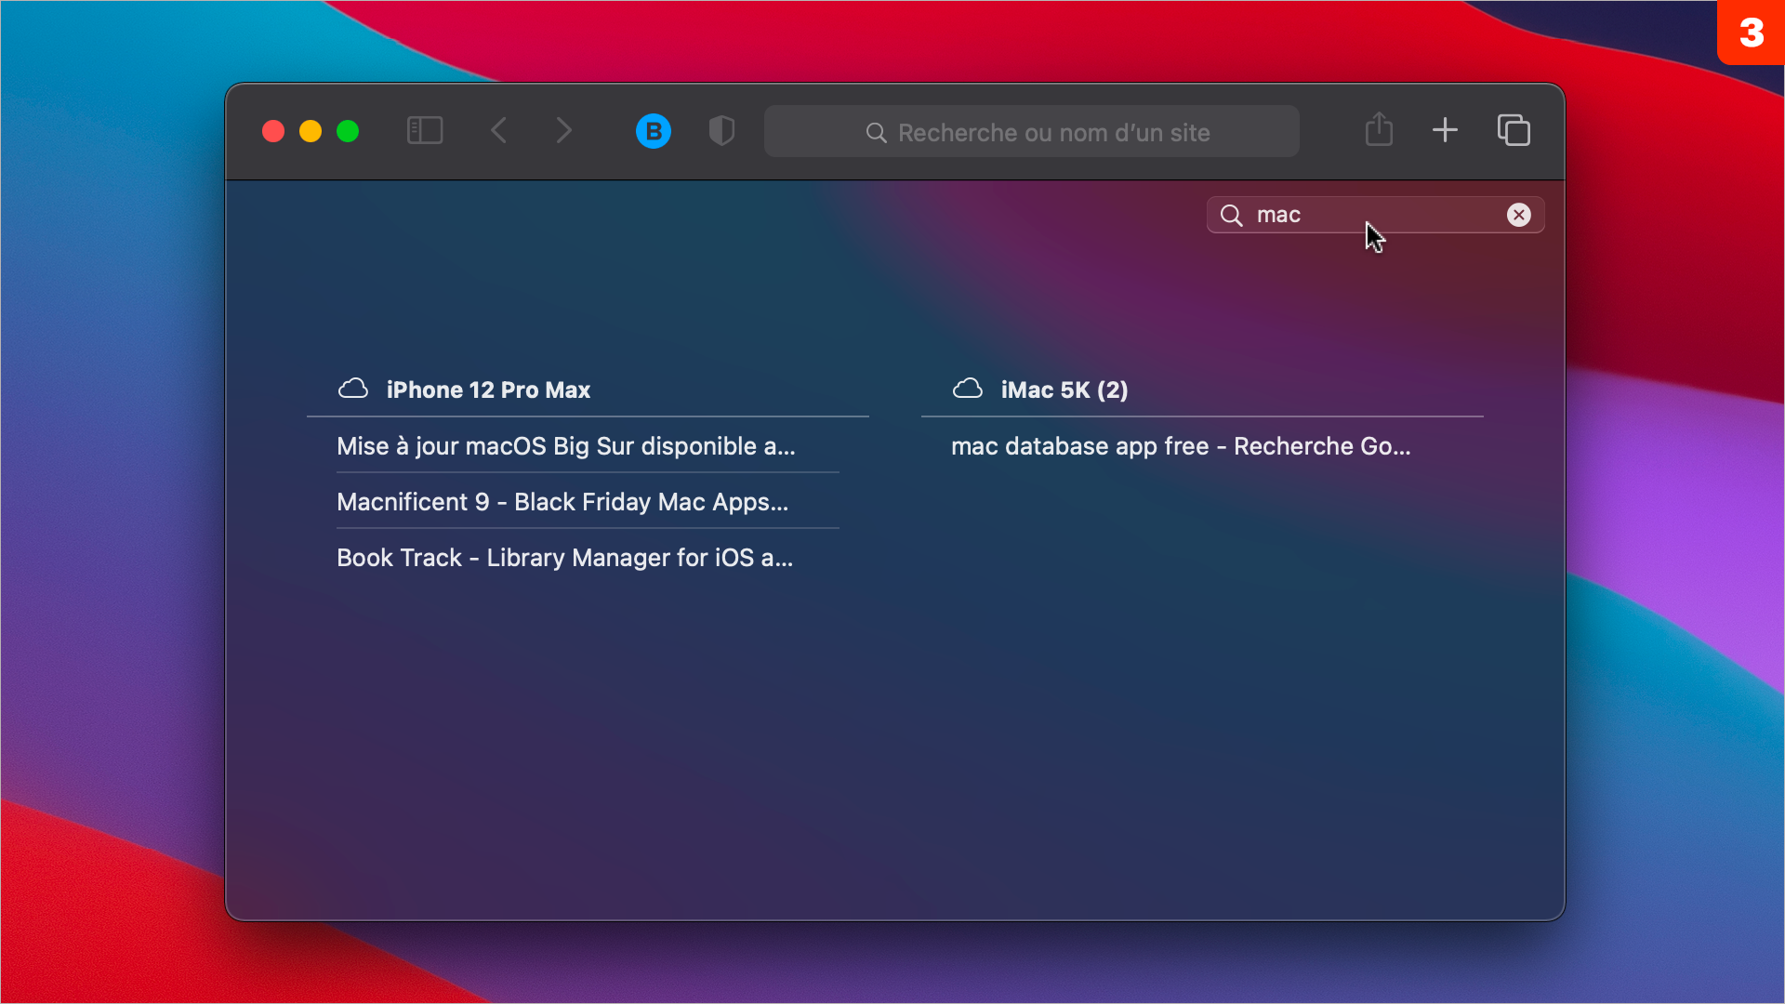Click the forward navigation arrow icon

coord(564,131)
